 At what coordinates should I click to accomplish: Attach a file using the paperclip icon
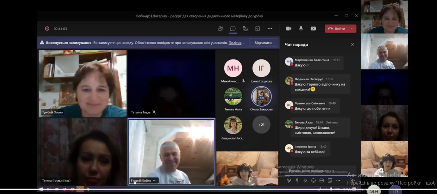point(305,180)
